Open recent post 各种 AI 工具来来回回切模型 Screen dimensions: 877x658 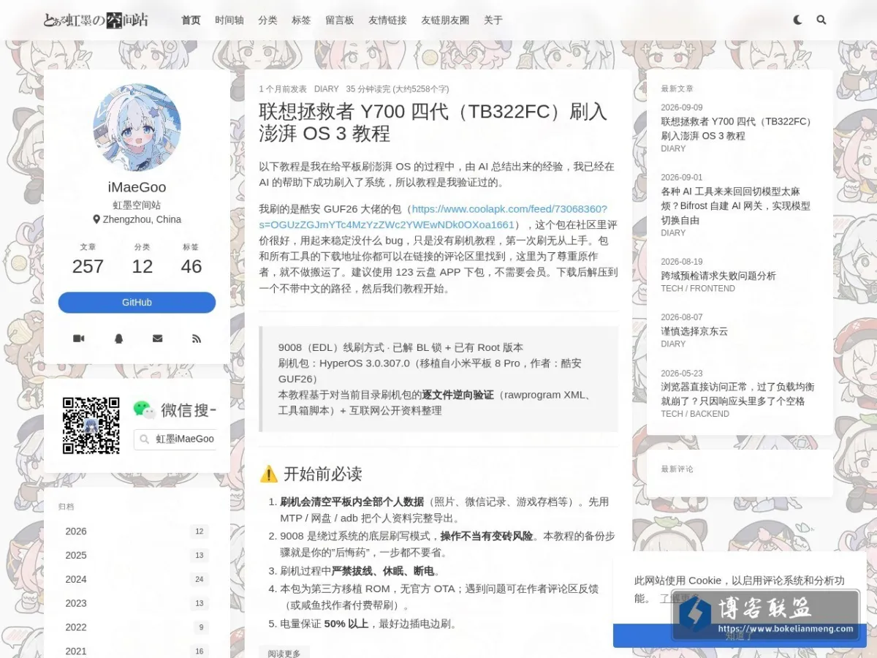736,206
